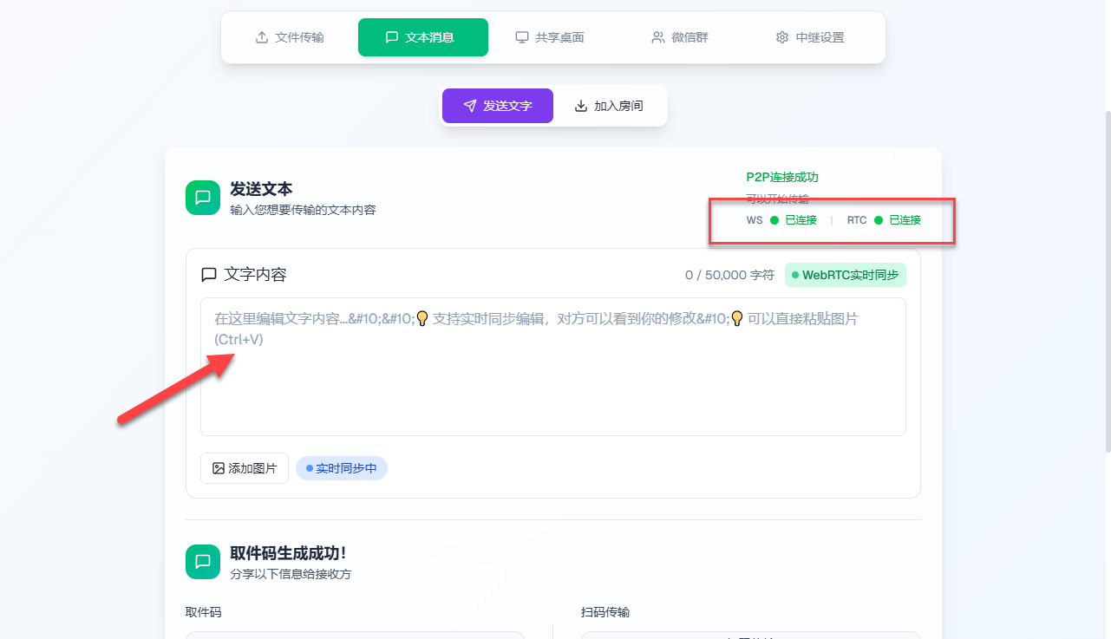Focus the 文字内容 text editing area

(x=553, y=367)
